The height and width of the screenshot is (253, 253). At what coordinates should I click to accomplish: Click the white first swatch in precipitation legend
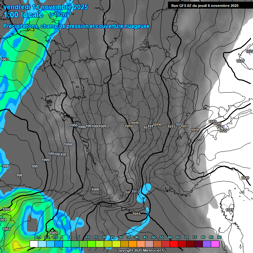(x=34, y=244)
